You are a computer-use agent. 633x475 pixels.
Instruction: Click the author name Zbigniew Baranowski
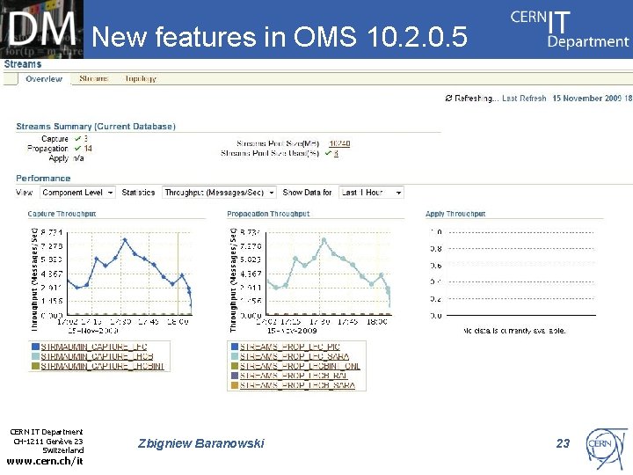click(x=201, y=443)
